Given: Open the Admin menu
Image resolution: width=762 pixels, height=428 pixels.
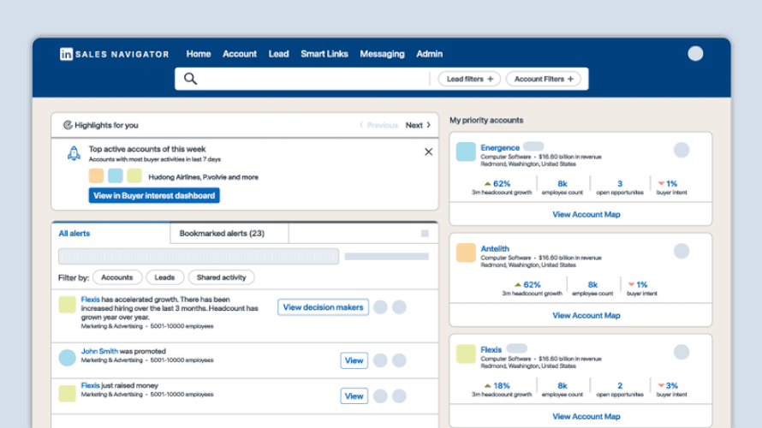Looking at the screenshot, I should click(429, 54).
